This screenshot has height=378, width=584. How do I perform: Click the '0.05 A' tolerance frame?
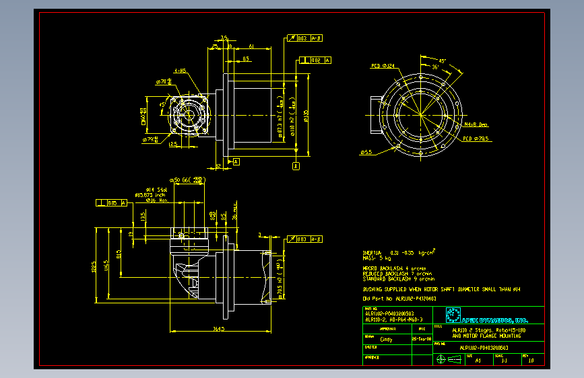pos(111,202)
